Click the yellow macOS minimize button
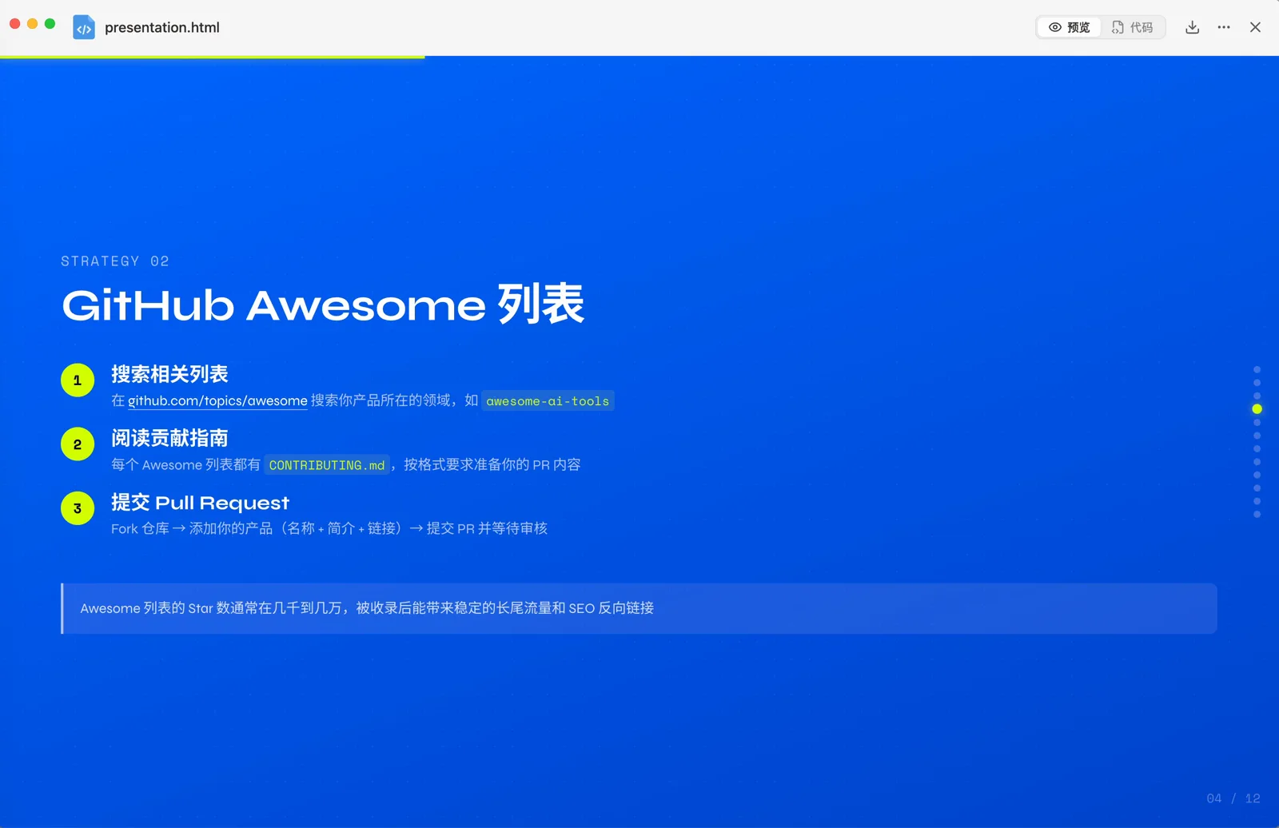The image size is (1279, 828). [32, 24]
